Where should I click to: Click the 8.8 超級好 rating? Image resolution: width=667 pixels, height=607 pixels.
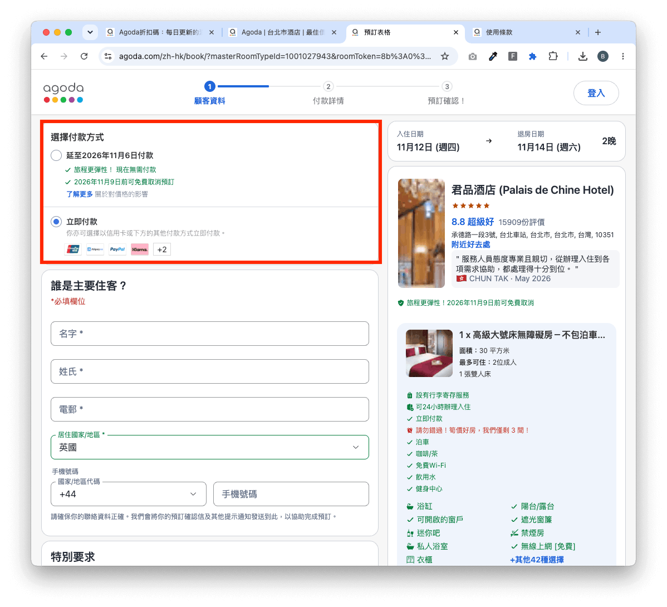click(473, 222)
